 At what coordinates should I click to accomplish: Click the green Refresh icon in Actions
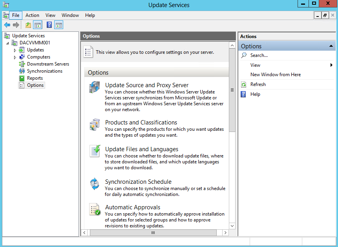pyautogui.click(x=243, y=84)
